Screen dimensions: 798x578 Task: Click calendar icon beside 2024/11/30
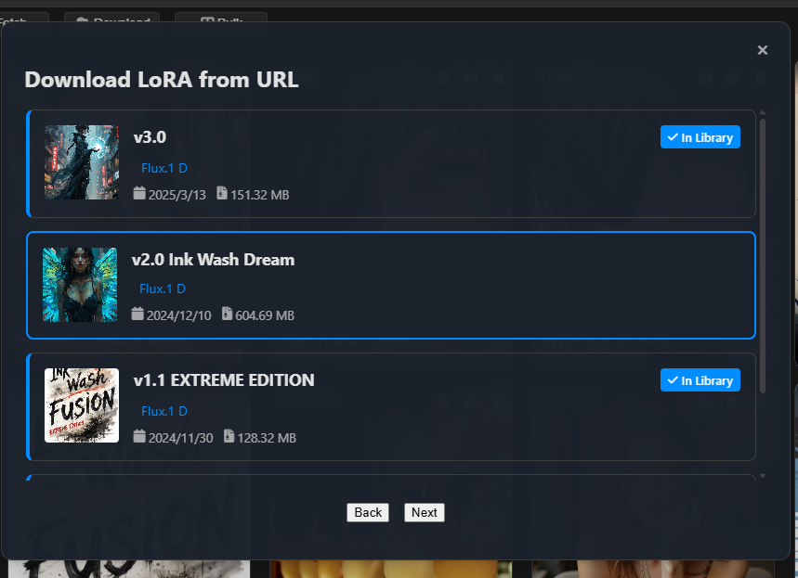click(139, 436)
